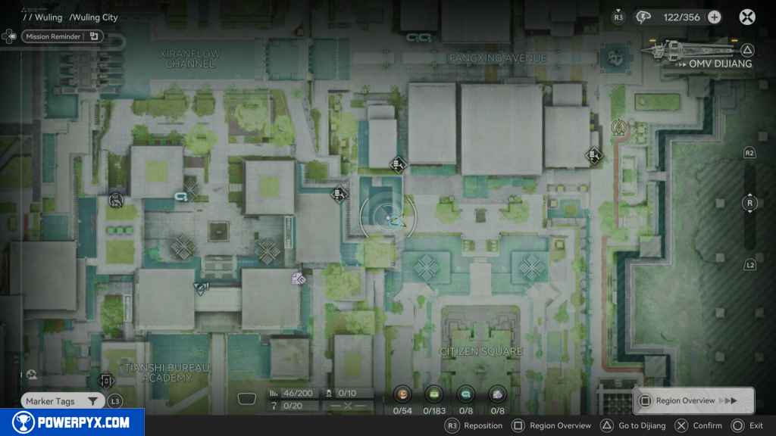776x436 pixels.
Task: Select the green chest counter showing 0/183
Action: point(435,394)
